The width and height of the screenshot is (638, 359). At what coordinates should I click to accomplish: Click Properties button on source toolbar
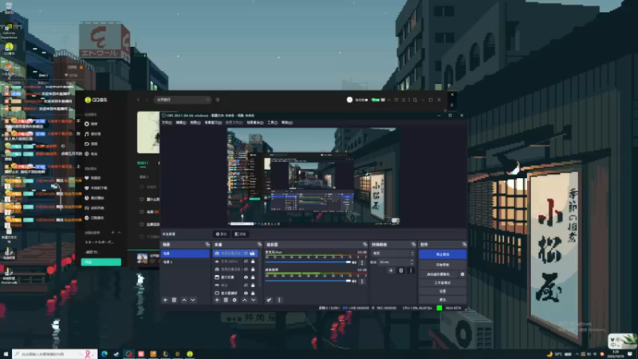coord(222,234)
